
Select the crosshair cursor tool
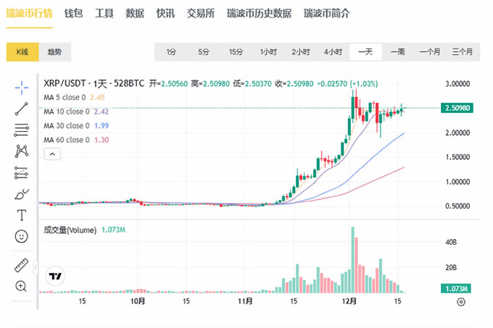[22, 87]
